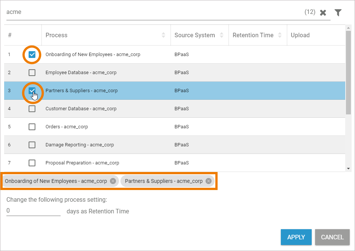Check the Employee Database checkbox

[32, 73]
